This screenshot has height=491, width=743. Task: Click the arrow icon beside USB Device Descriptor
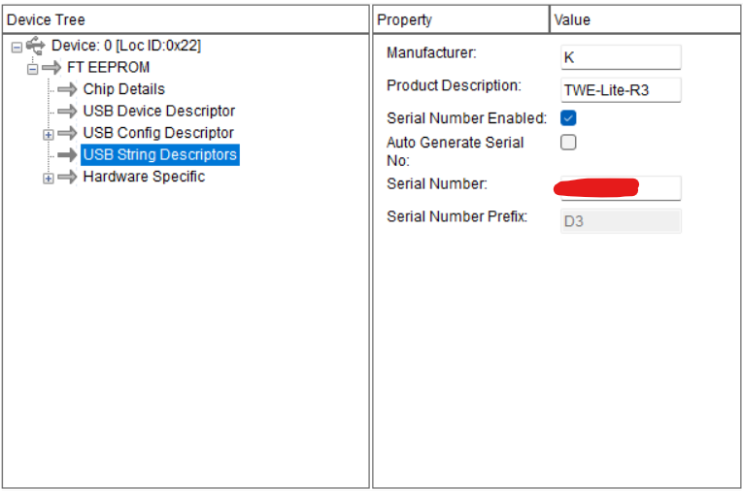click(x=67, y=111)
